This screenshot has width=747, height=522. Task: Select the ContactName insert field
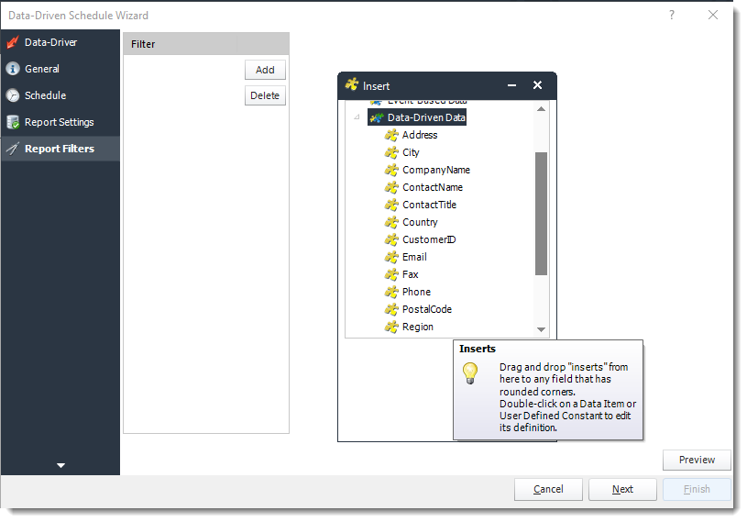[x=433, y=187]
